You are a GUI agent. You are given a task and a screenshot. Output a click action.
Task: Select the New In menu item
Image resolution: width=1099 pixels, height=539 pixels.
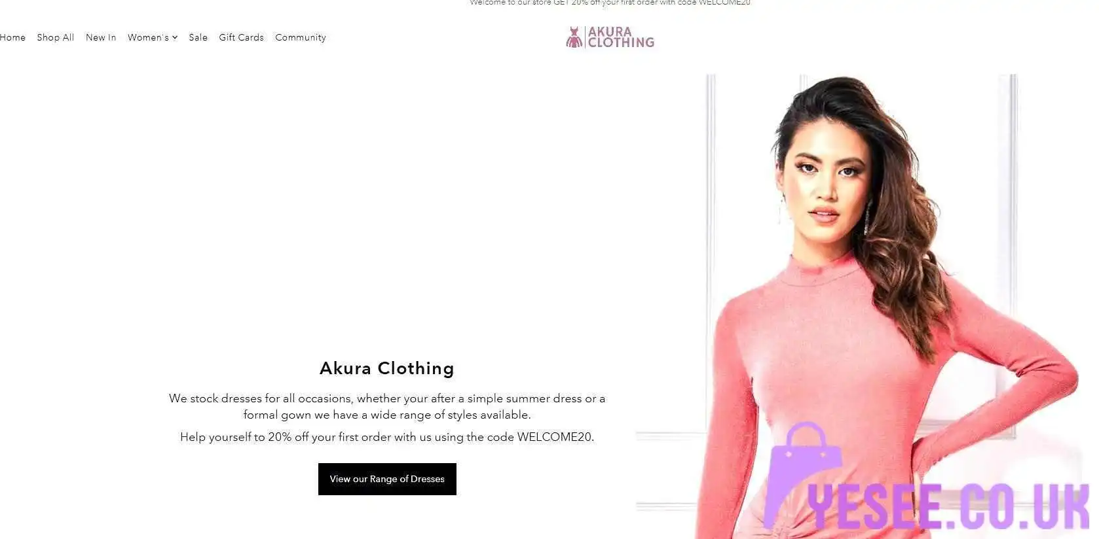[x=101, y=37]
